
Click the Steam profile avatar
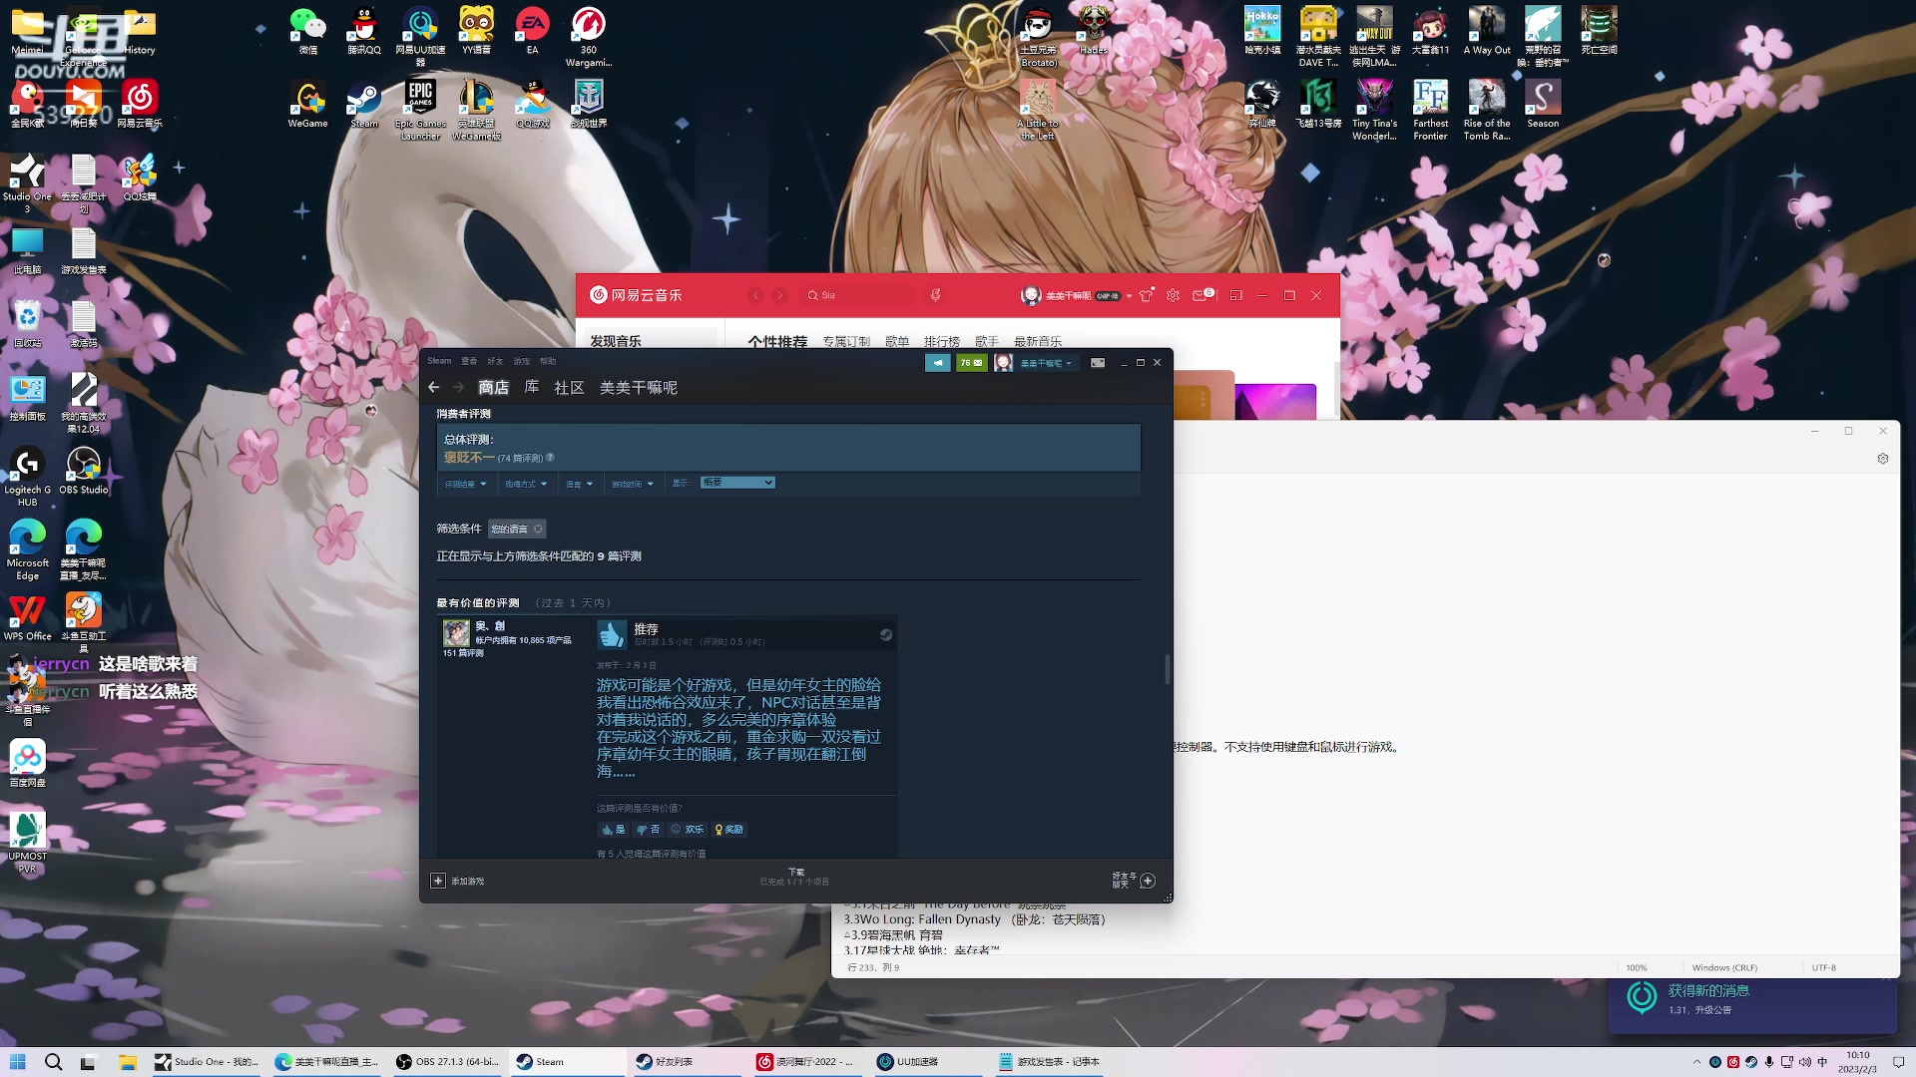pyautogui.click(x=1003, y=363)
